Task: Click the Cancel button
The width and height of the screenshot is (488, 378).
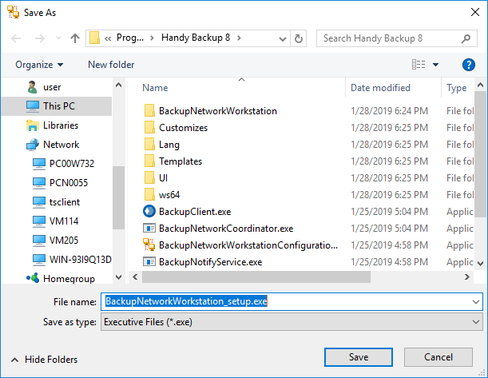Action: click(438, 357)
